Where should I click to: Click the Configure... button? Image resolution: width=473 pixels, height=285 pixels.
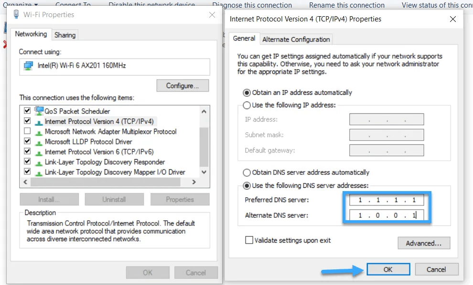coord(183,86)
